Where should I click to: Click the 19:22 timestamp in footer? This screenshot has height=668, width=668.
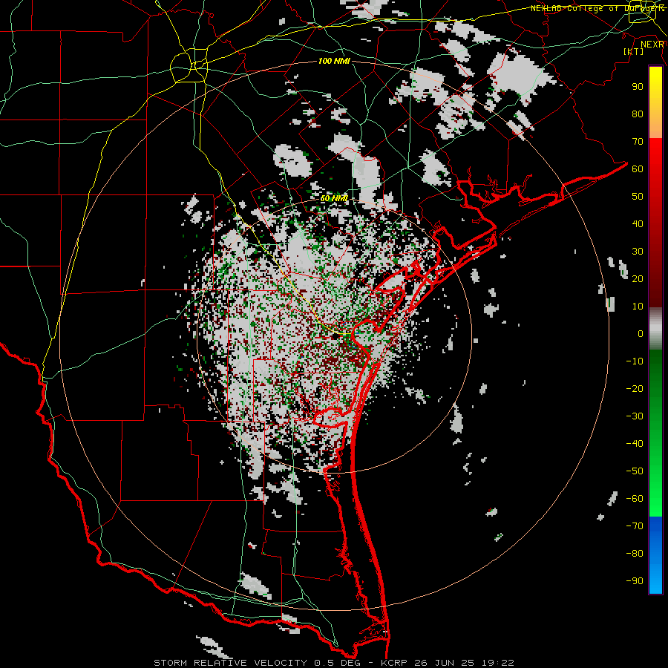point(497,663)
